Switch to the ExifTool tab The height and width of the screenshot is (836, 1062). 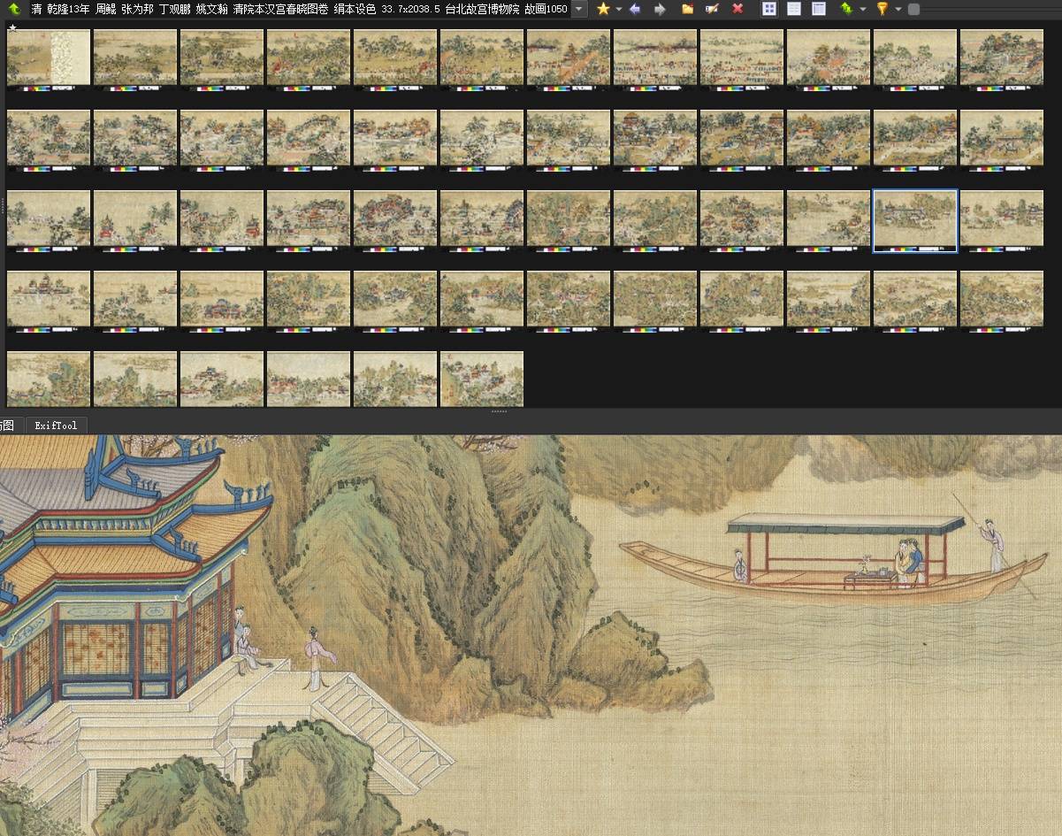pyautogui.click(x=56, y=426)
